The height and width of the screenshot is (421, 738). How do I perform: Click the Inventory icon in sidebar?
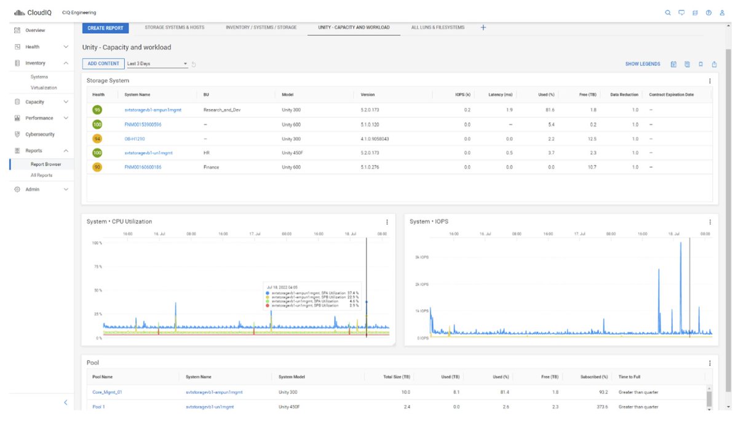point(17,63)
